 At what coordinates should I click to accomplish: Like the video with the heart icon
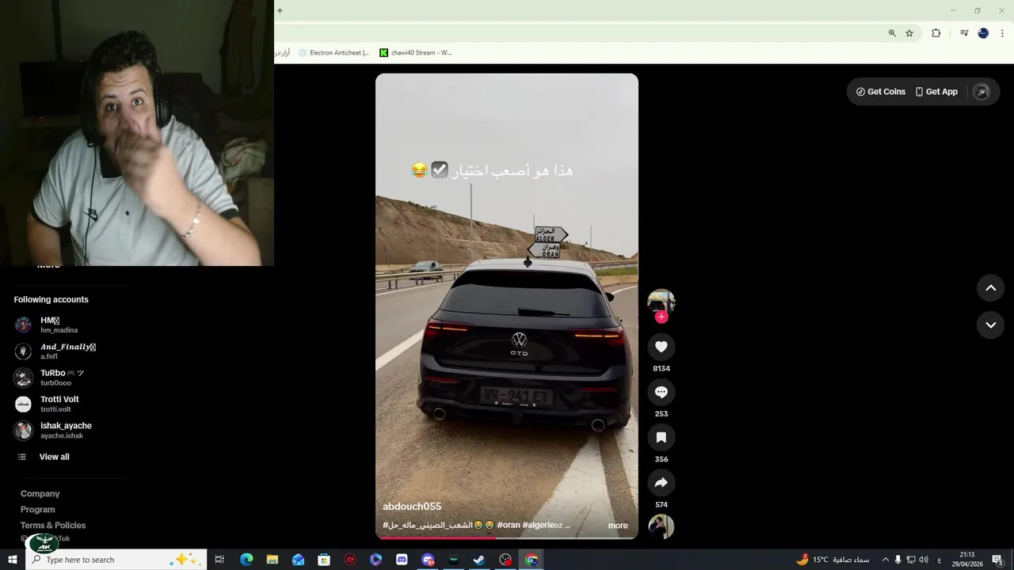661,347
